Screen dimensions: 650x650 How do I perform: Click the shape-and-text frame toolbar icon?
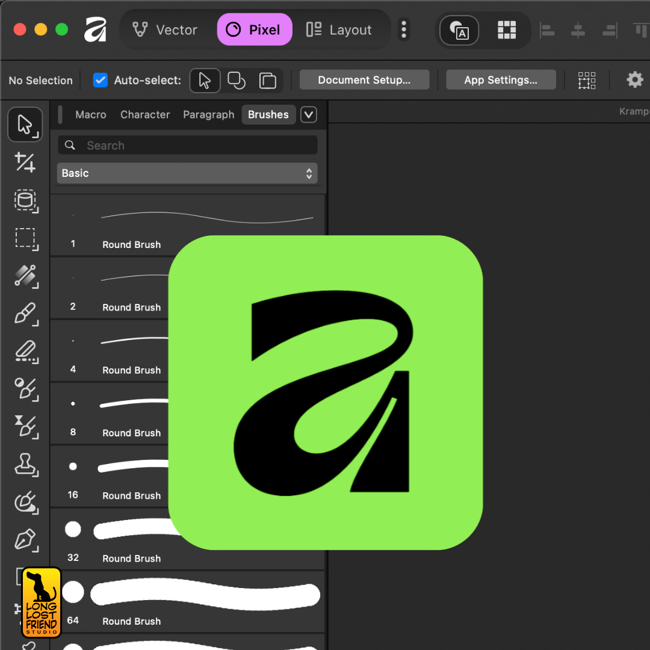[459, 30]
